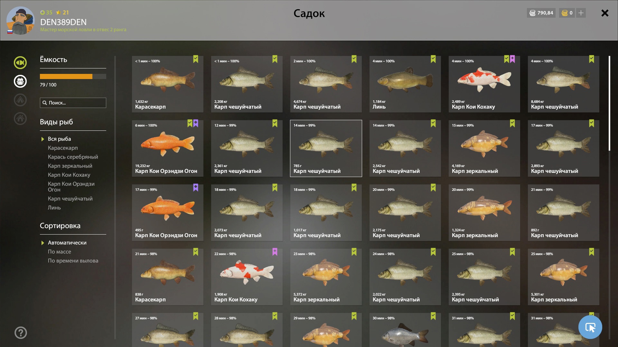Sort by По времени вылова
This screenshot has width=618, height=347.
point(73,261)
